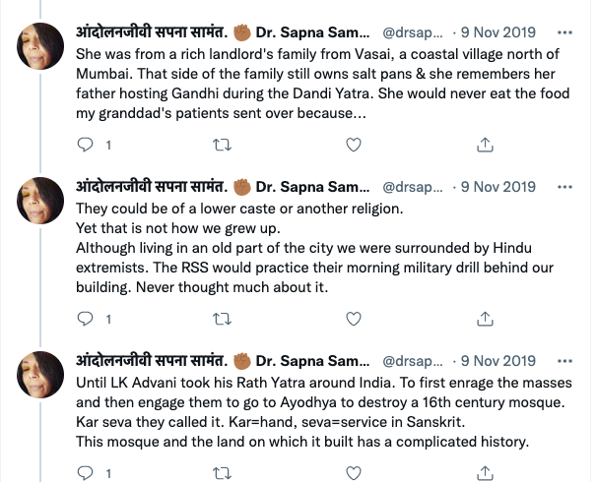The image size is (597, 482).
Task: Share the tweet about RSS military drill
Action: pos(484,318)
